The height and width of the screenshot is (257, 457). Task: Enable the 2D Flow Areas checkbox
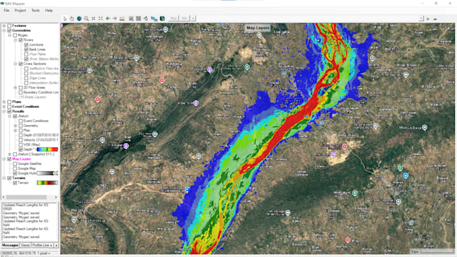pyautogui.click(x=21, y=88)
